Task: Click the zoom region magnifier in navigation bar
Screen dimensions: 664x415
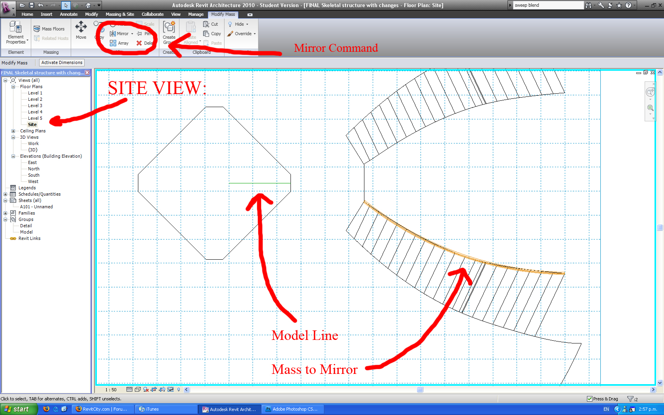Action: click(x=650, y=108)
